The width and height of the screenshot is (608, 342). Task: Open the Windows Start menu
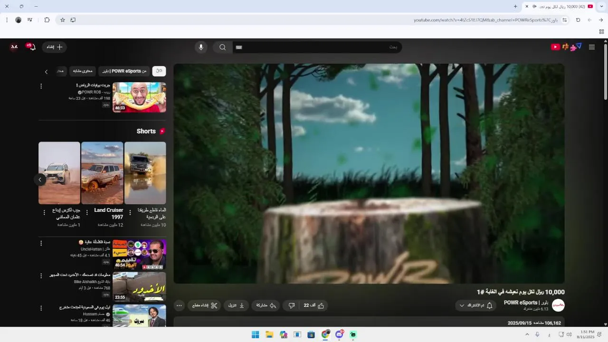pos(255,334)
